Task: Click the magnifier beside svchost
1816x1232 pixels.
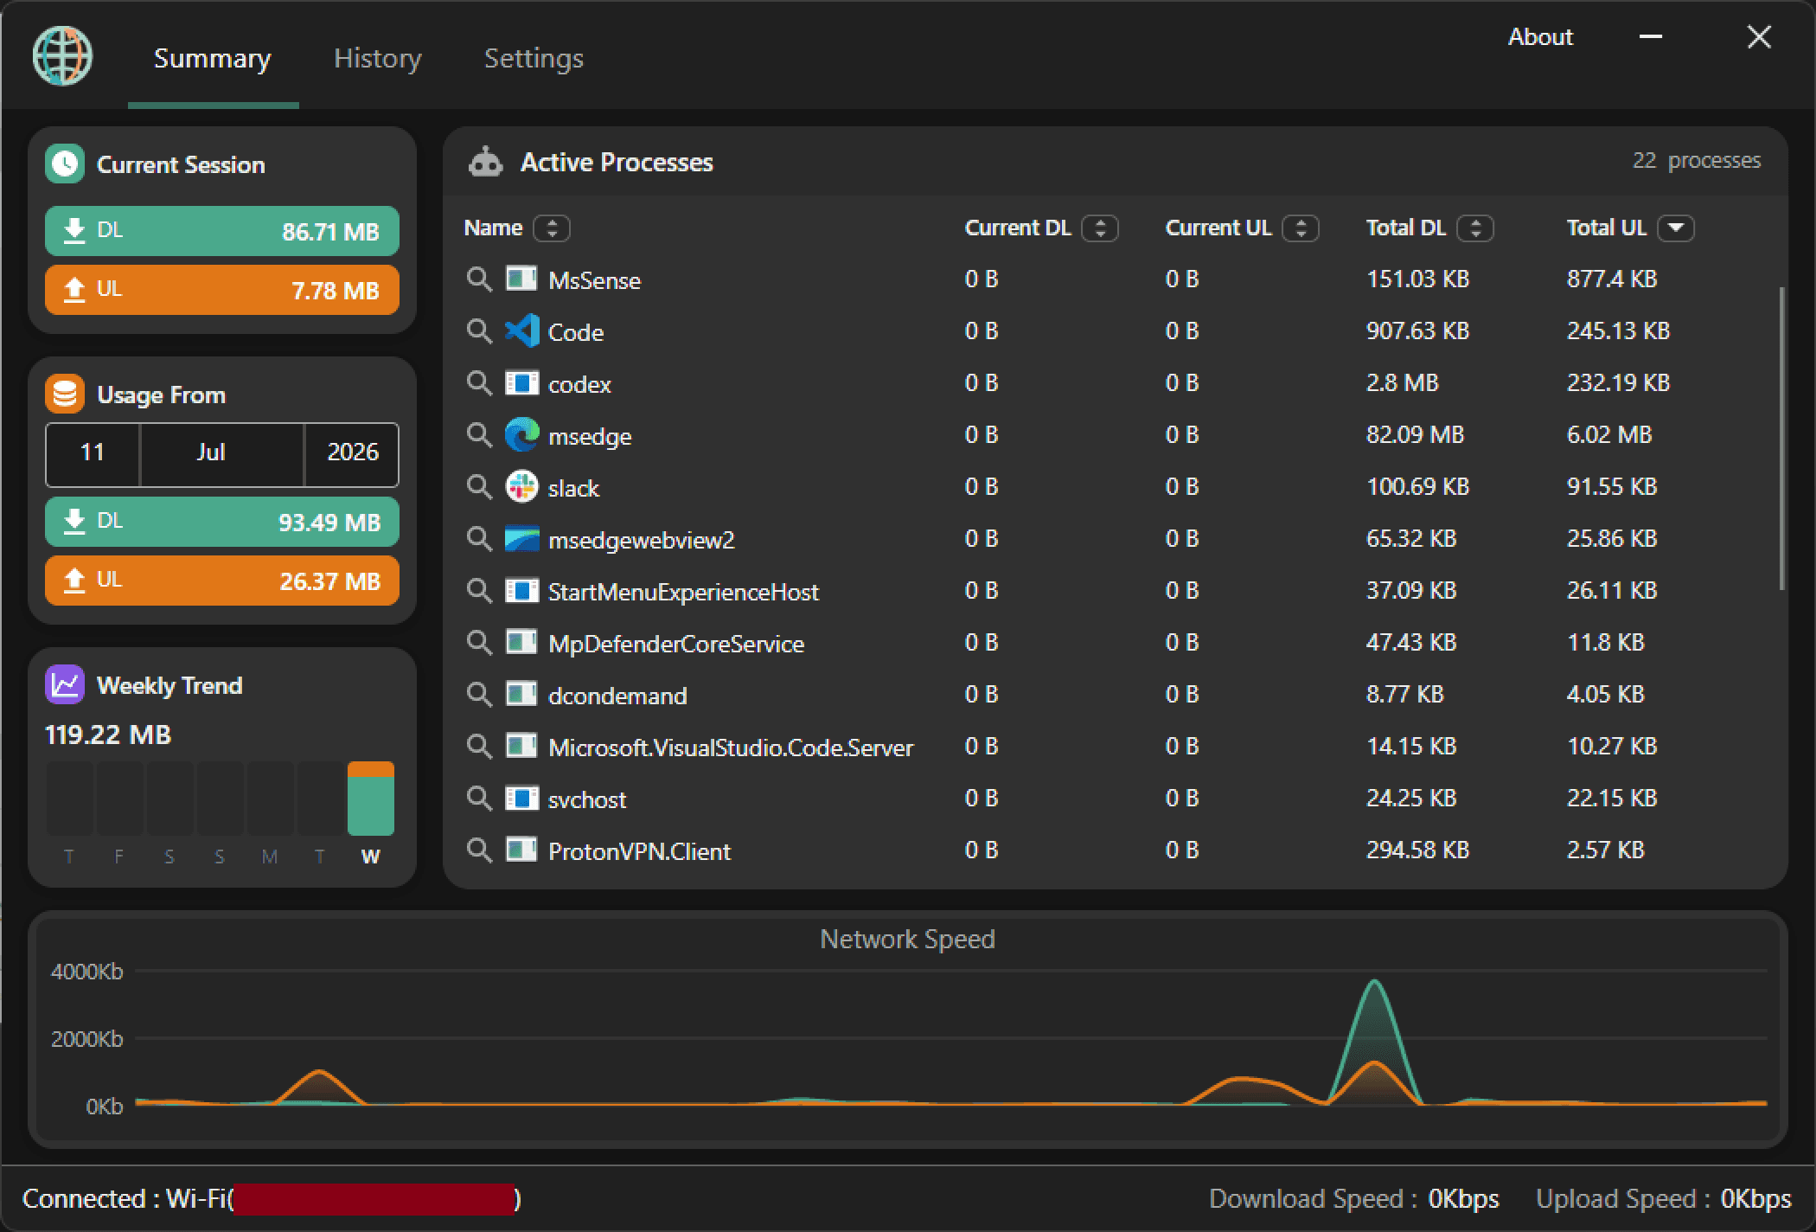Action: (479, 798)
